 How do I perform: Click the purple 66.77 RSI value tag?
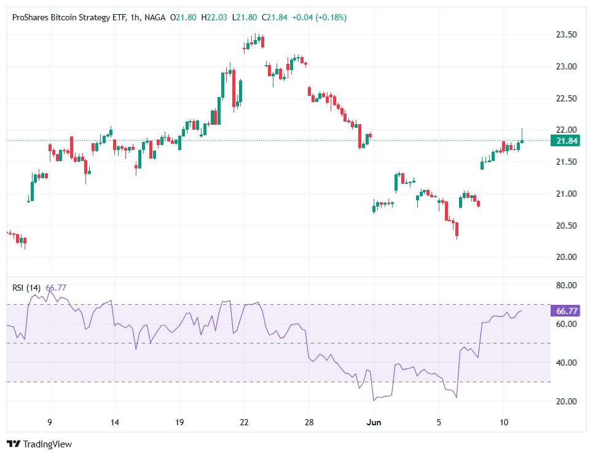click(x=568, y=311)
